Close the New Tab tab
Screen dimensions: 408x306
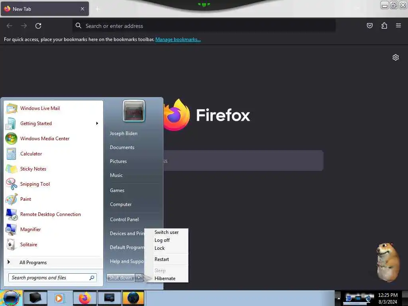click(82, 9)
